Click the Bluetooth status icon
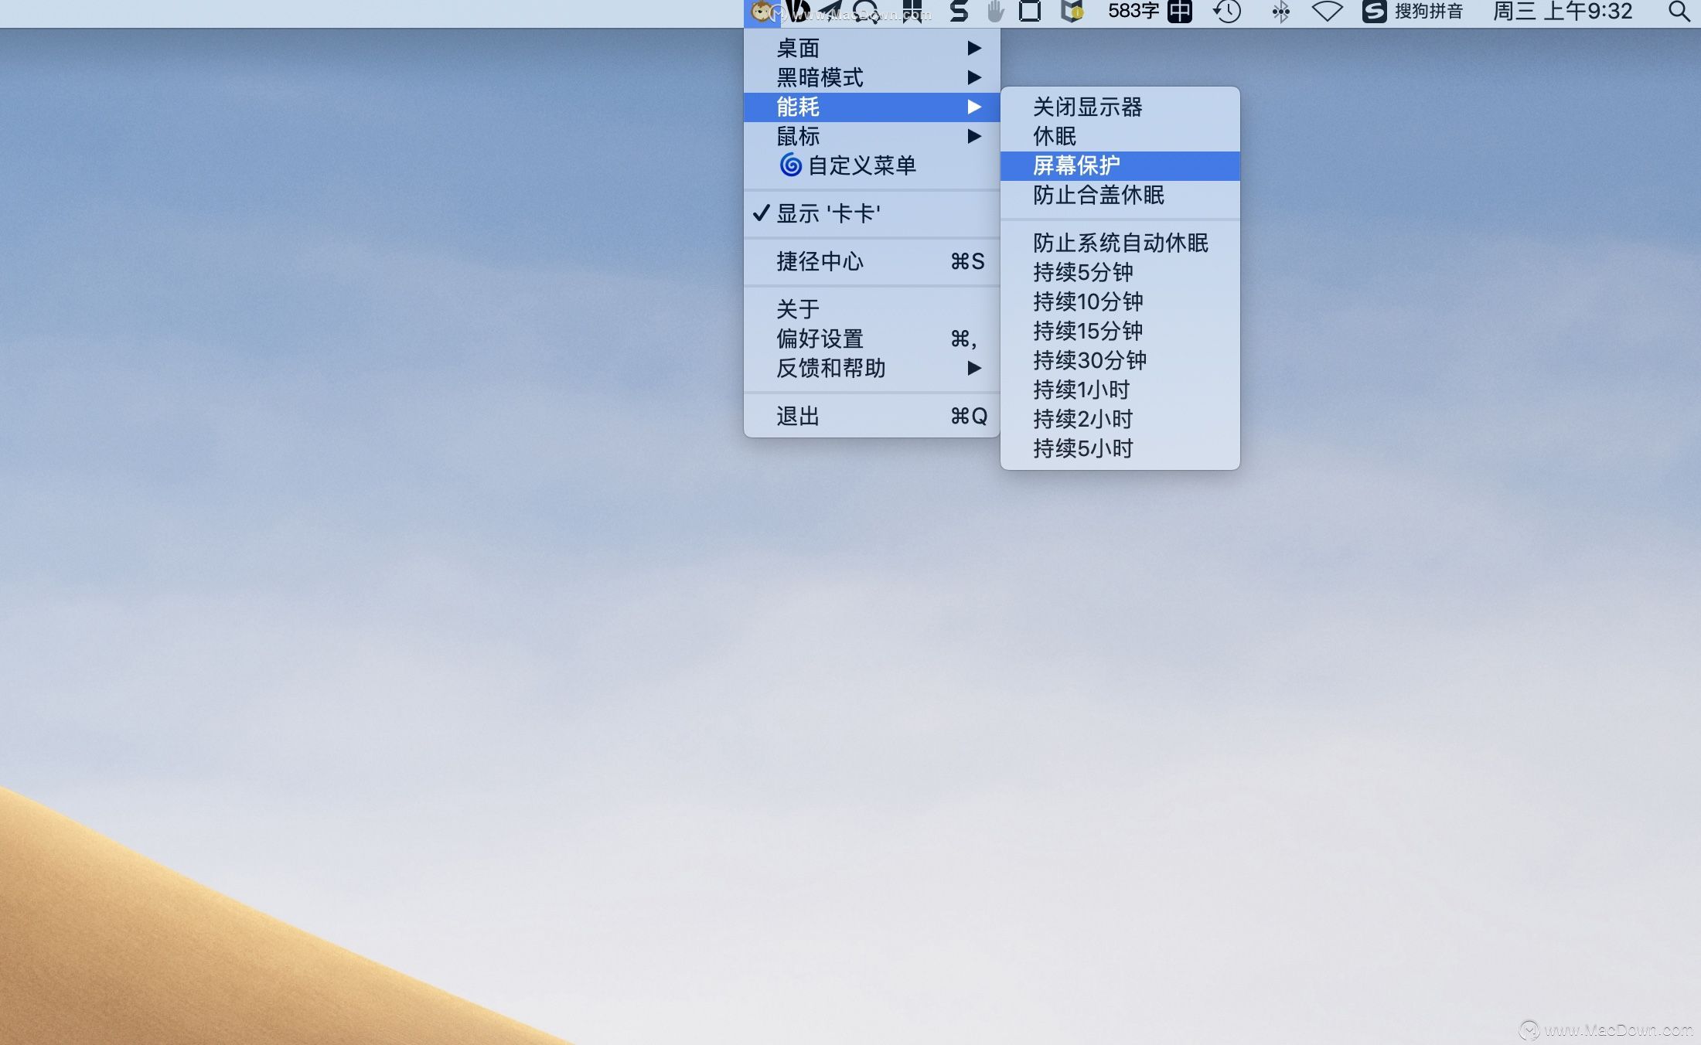 pyautogui.click(x=1281, y=11)
